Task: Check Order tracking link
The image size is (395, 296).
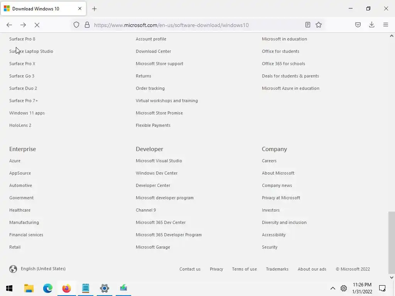Action: 150,88
